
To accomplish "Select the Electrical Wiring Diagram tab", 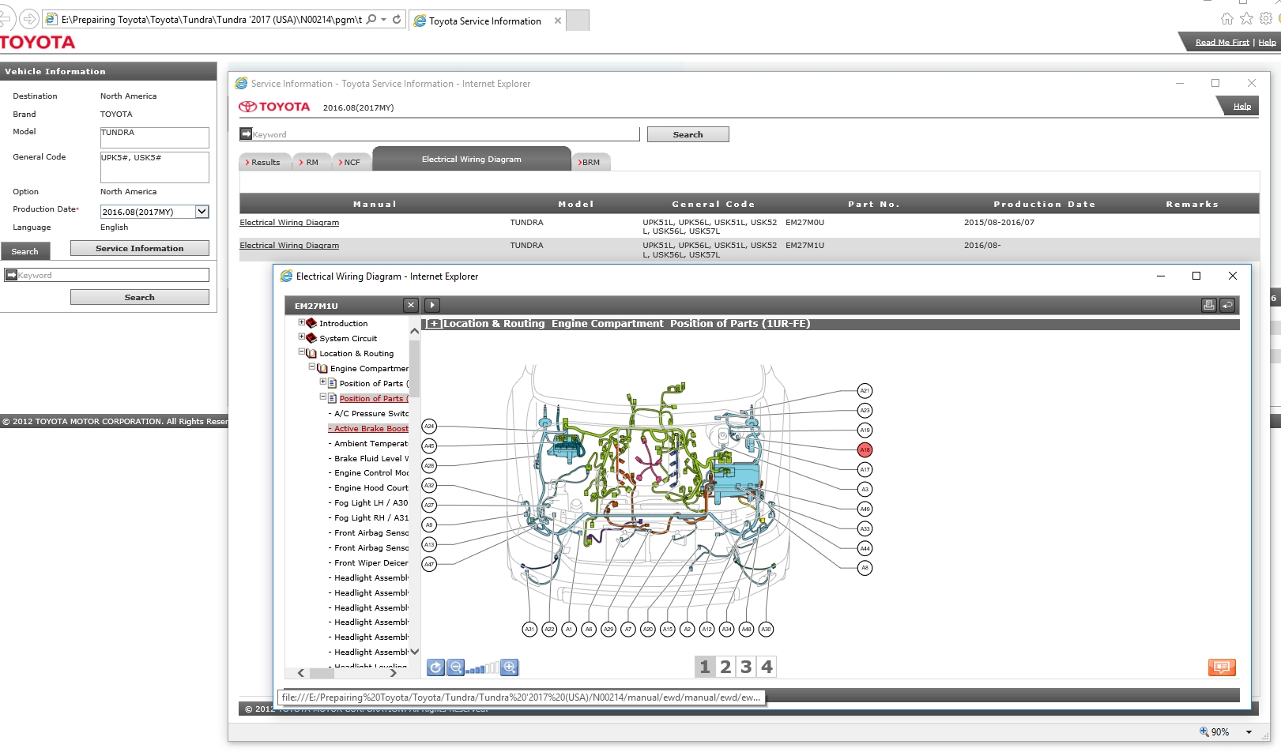I will click(x=472, y=159).
